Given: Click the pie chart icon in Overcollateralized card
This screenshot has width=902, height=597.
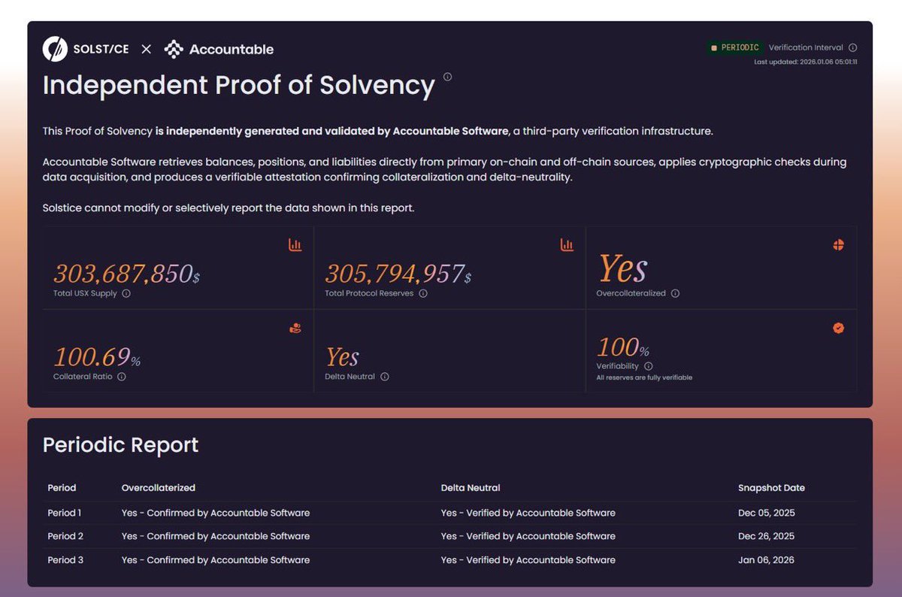Looking at the screenshot, I should (838, 245).
